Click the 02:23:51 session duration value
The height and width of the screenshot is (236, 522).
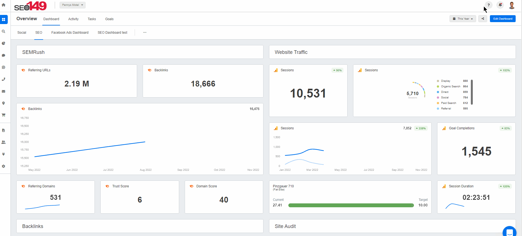(x=476, y=197)
